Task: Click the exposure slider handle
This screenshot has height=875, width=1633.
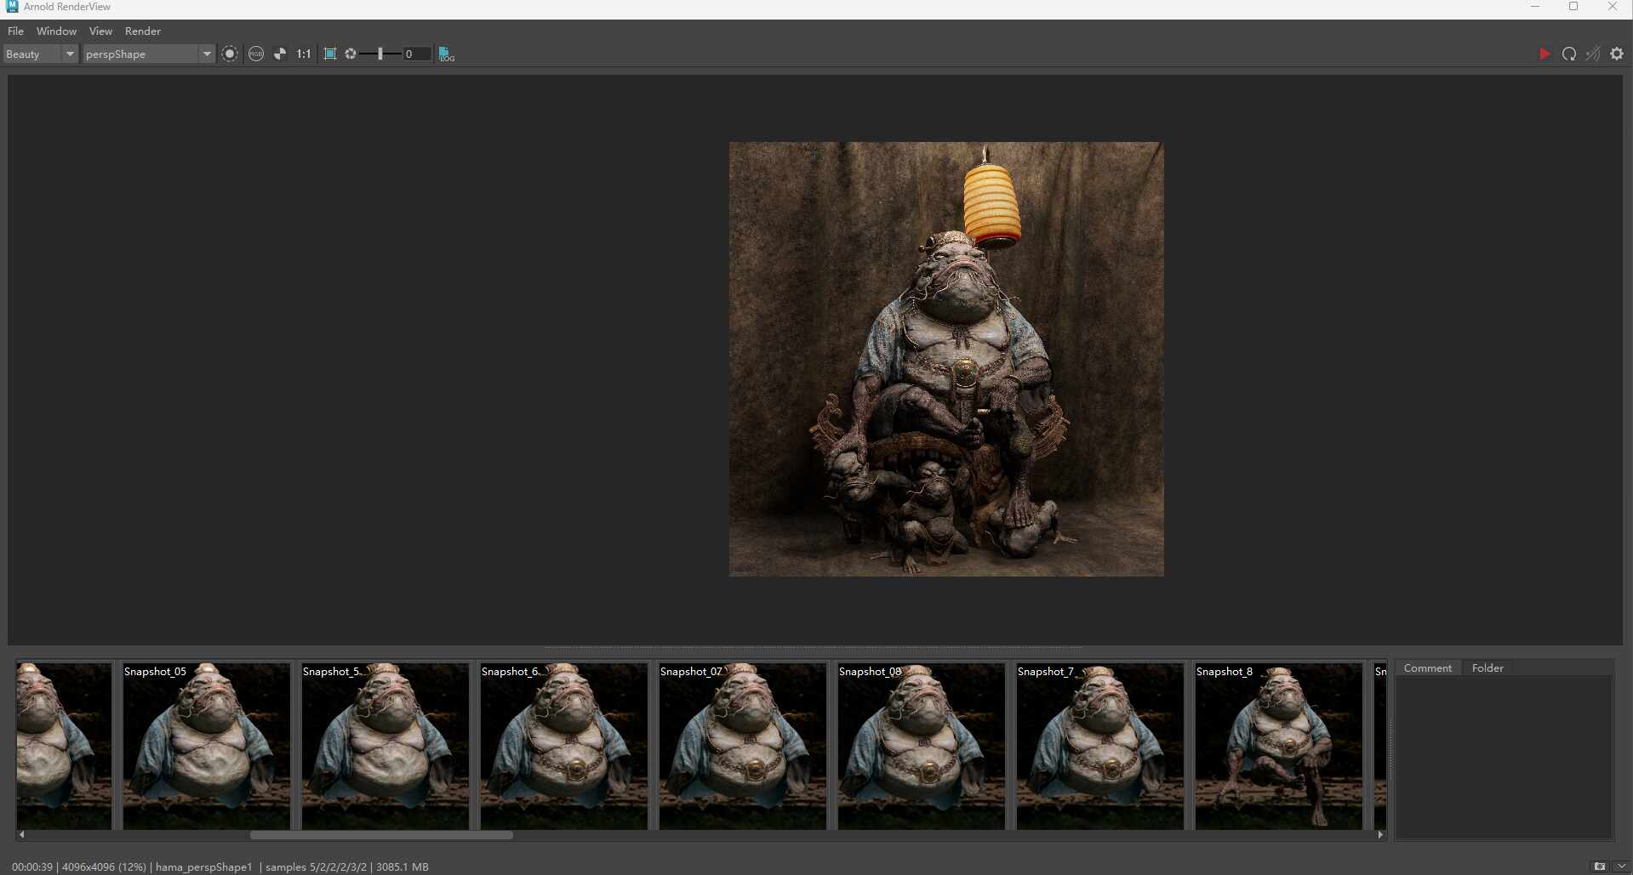Action: coord(380,54)
